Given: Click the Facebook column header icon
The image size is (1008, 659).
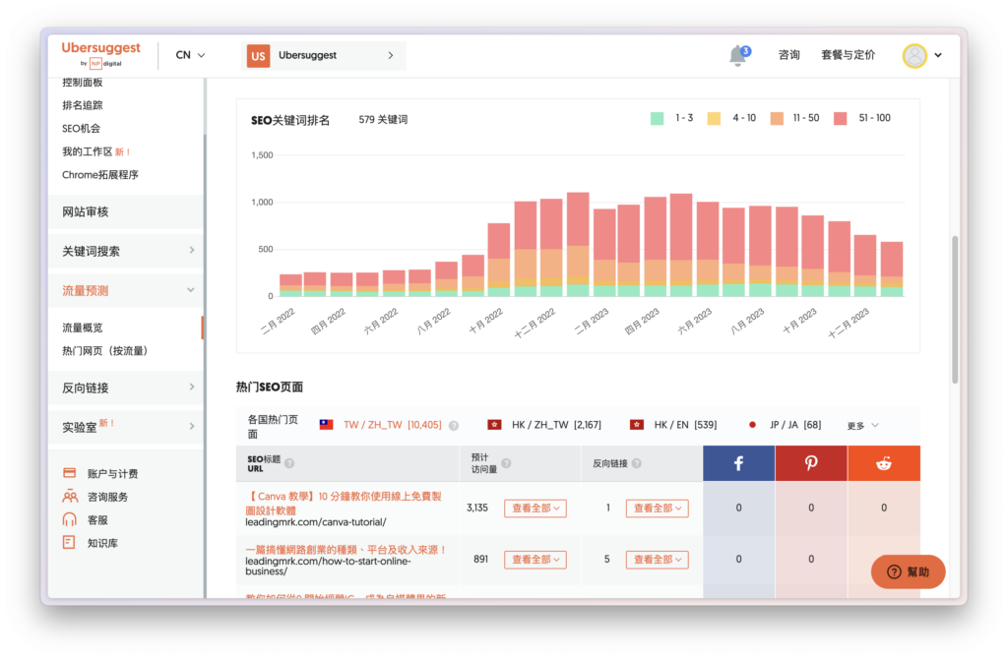Looking at the screenshot, I should click(x=738, y=463).
